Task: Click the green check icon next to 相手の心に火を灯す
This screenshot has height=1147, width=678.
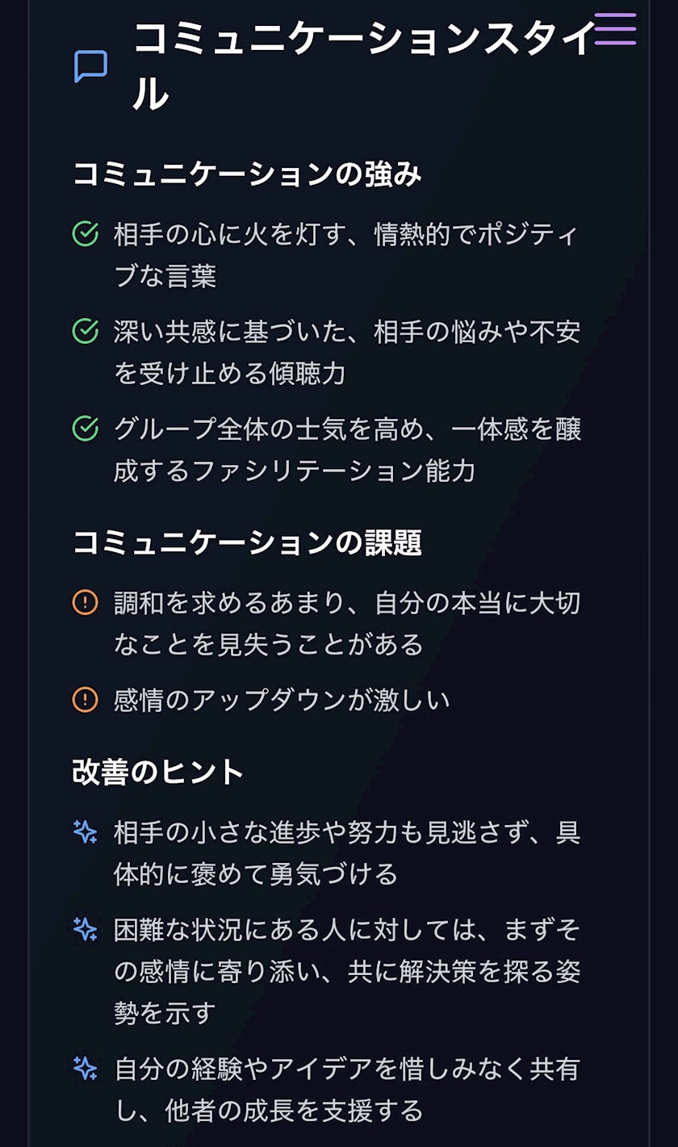Action: click(86, 235)
